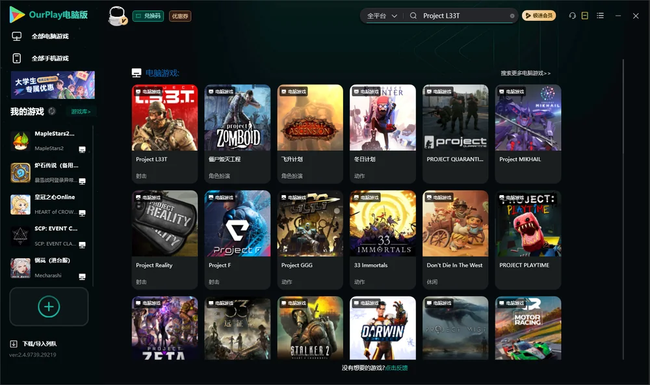Open the 冬日计划 game card

[x=383, y=133]
